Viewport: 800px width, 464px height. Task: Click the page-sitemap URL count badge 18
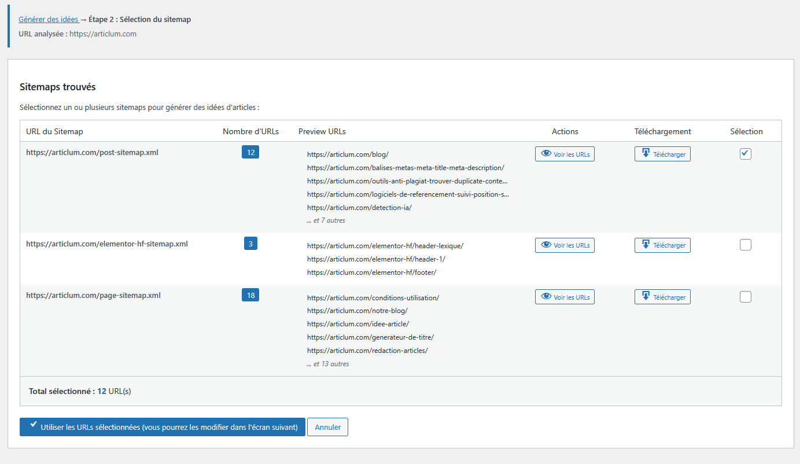click(250, 295)
